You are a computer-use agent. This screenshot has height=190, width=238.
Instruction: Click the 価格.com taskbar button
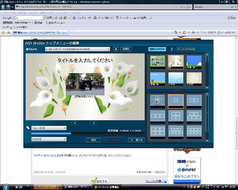click(77, 187)
